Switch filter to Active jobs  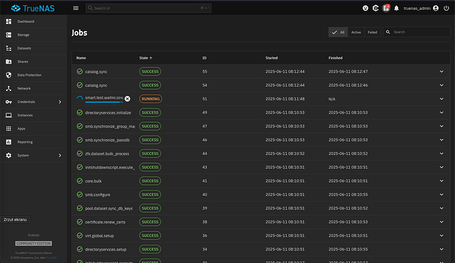pyautogui.click(x=356, y=32)
